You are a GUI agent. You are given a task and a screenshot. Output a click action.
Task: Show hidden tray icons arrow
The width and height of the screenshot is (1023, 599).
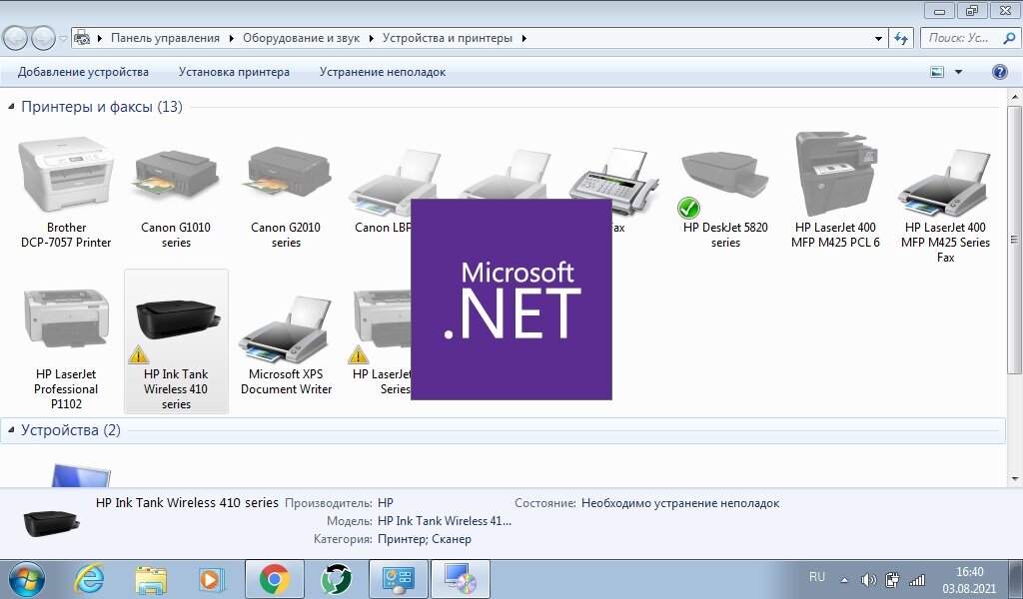coord(844,579)
